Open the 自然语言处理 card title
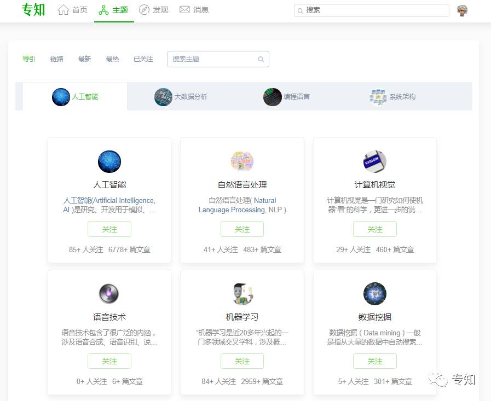Image resolution: width=491 pixels, height=401 pixels. (242, 185)
